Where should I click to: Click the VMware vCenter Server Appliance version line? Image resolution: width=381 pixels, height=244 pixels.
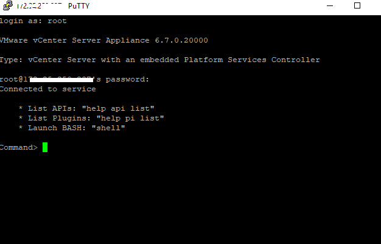tap(104, 40)
